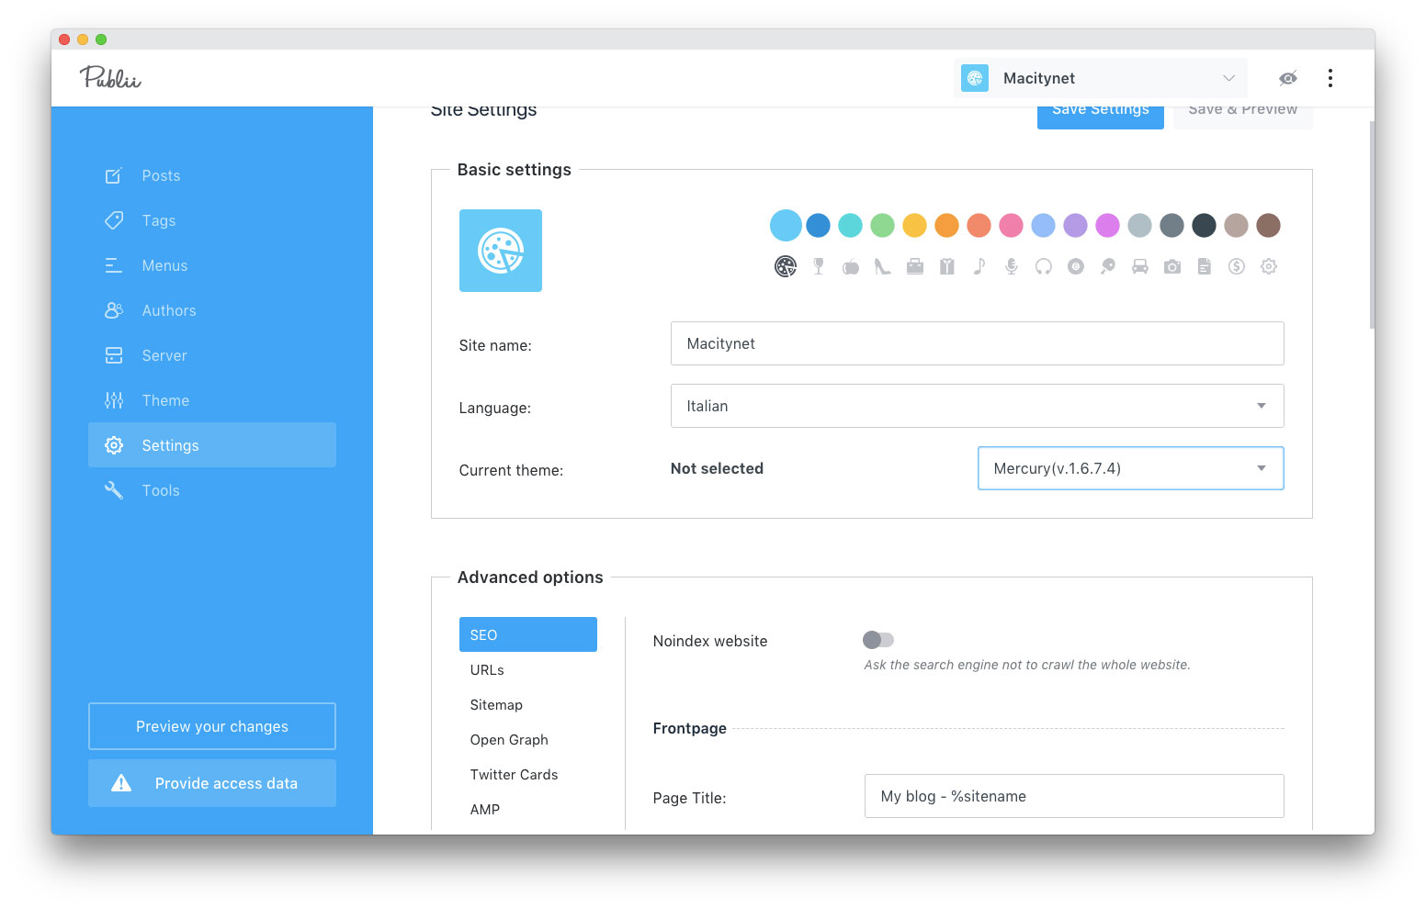Select the shirt and tie site icon
Viewport: 1426px width, 908px height.
point(947,266)
